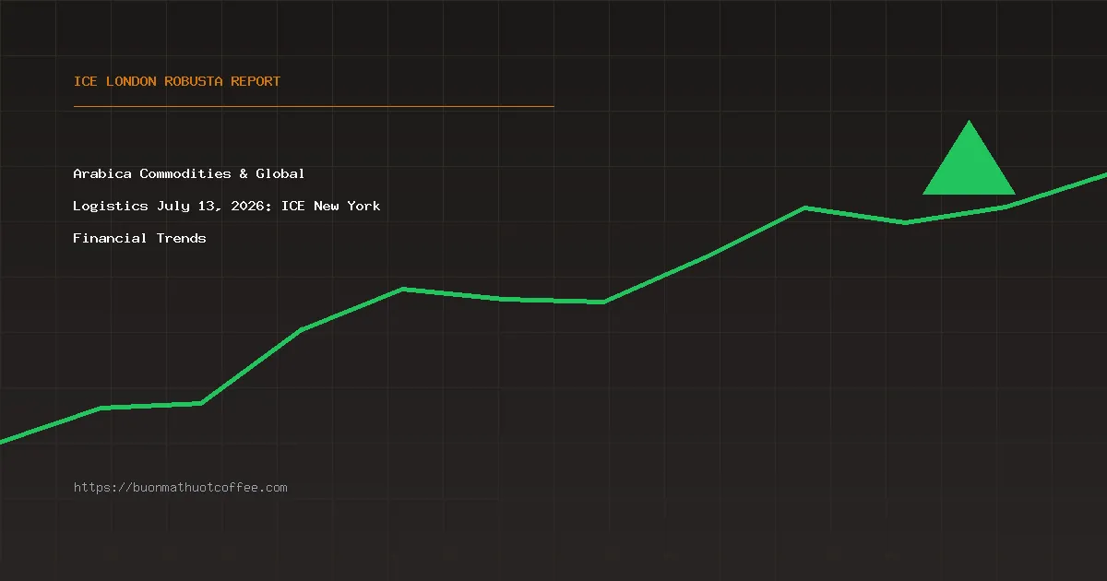Select the "Financial Trends" text line
The height and width of the screenshot is (581, 1107).
(140, 238)
